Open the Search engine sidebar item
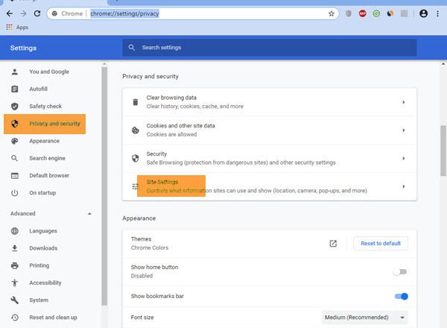 tap(47, 158)
